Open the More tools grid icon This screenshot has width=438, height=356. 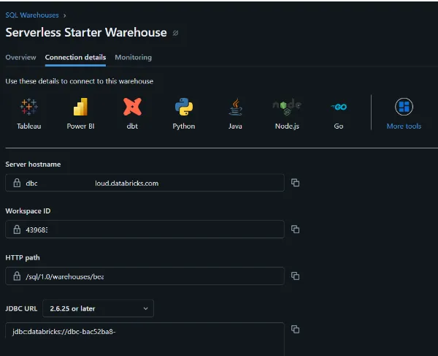click(x=404, y=107)
